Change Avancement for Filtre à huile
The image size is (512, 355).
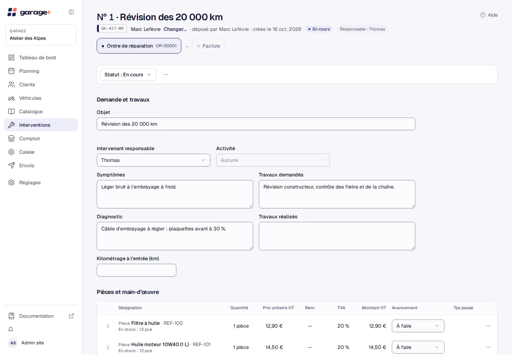pyautogui.click(x=418, y=326)
